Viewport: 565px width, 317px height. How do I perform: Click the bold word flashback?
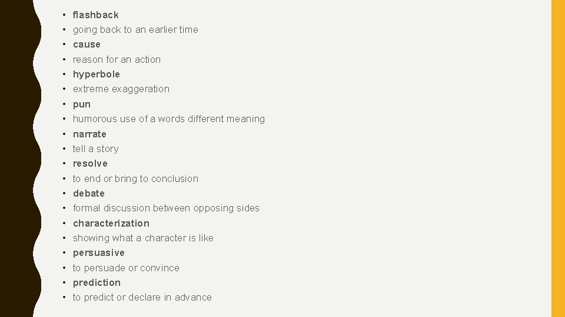pyautogui.click(x=95, y=15)
